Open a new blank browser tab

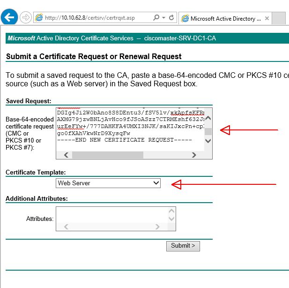[x=279, y=18]
